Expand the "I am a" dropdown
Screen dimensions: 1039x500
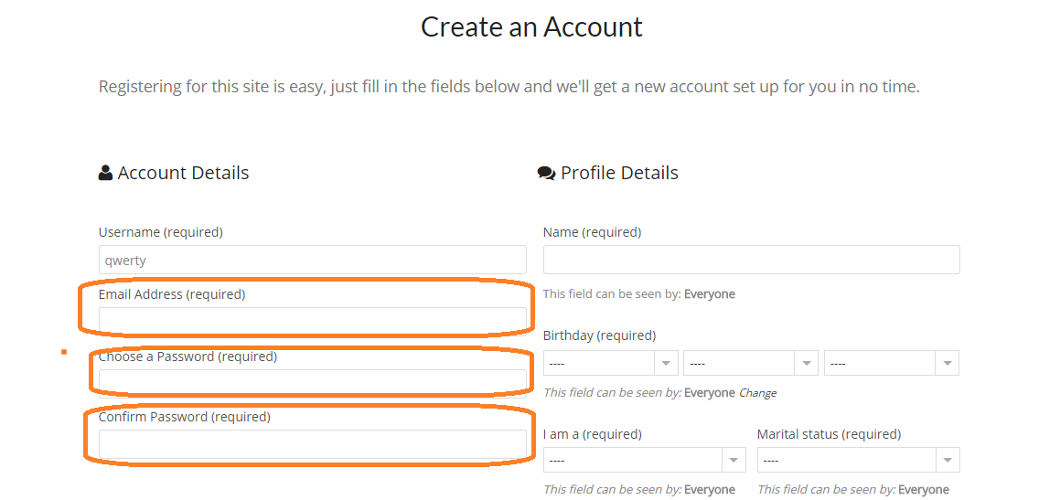coord(644,460)
